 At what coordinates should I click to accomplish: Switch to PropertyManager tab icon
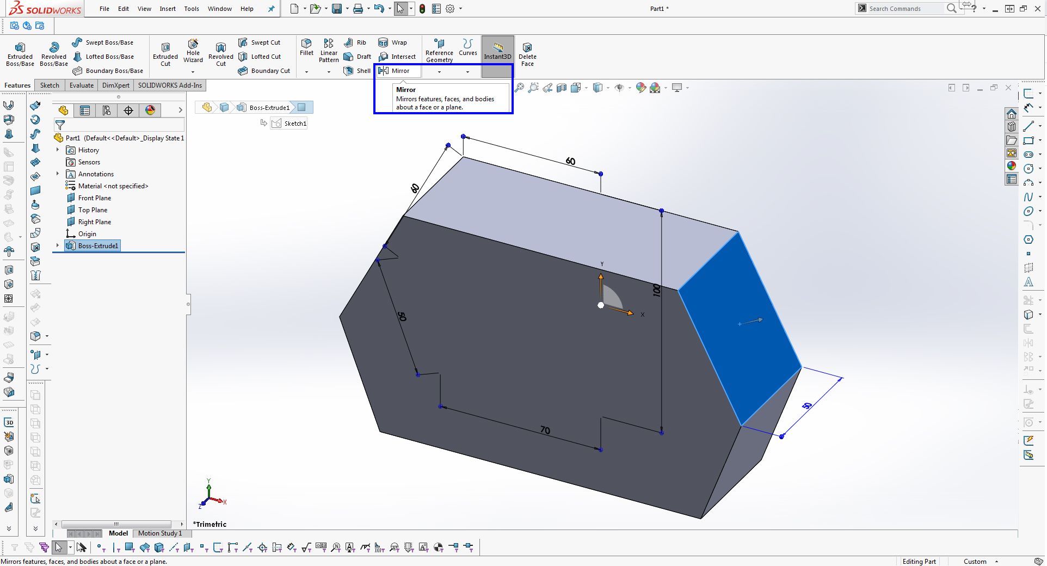[85, 110]
